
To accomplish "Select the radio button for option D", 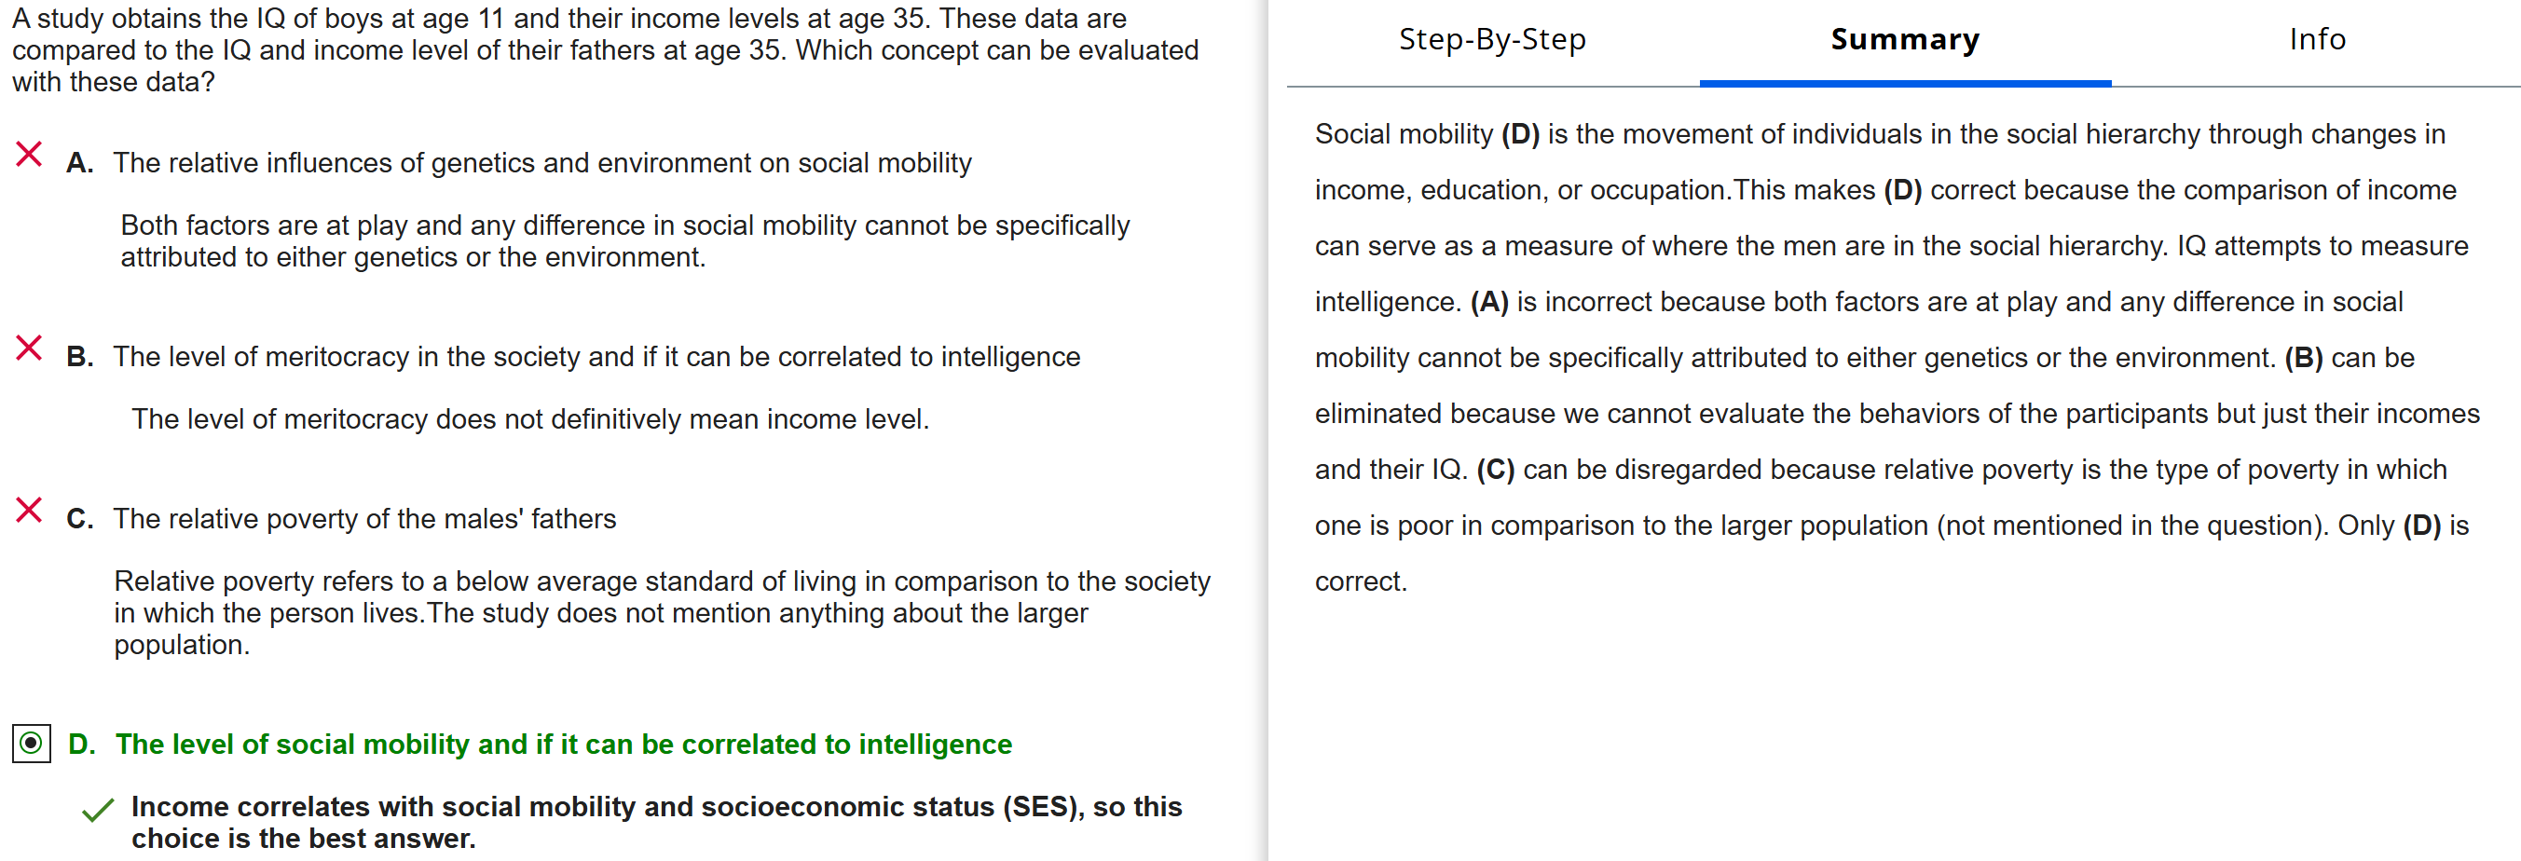I will pos(32,744).
